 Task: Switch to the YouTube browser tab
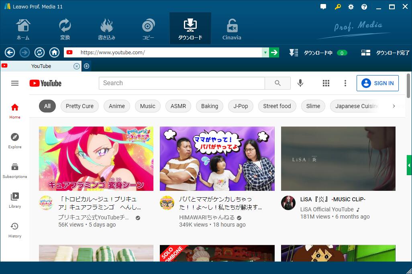coord(41,66)
